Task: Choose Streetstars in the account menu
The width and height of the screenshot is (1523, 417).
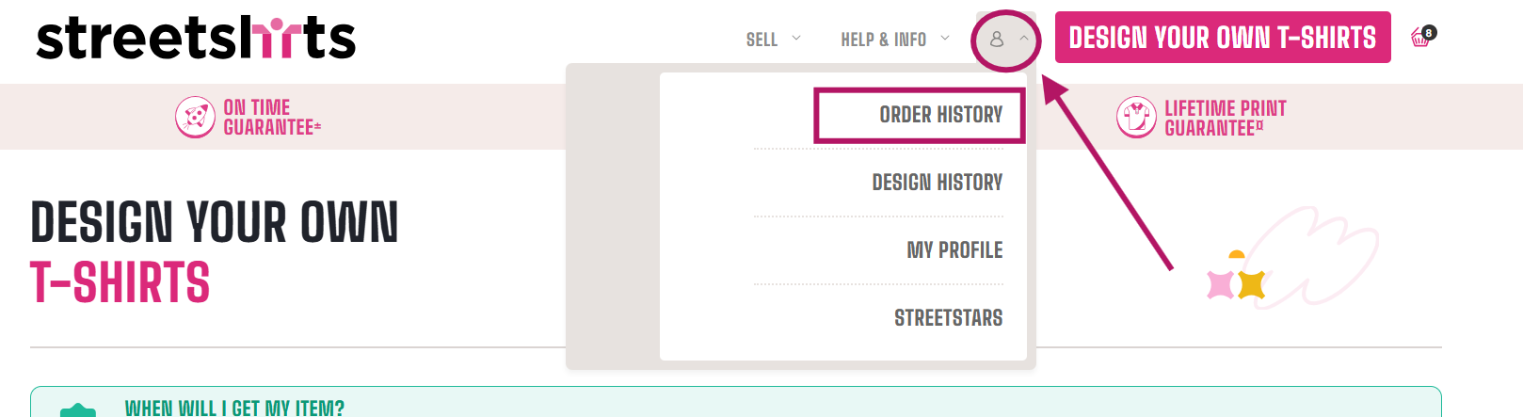Action: (x=948, y=318)
